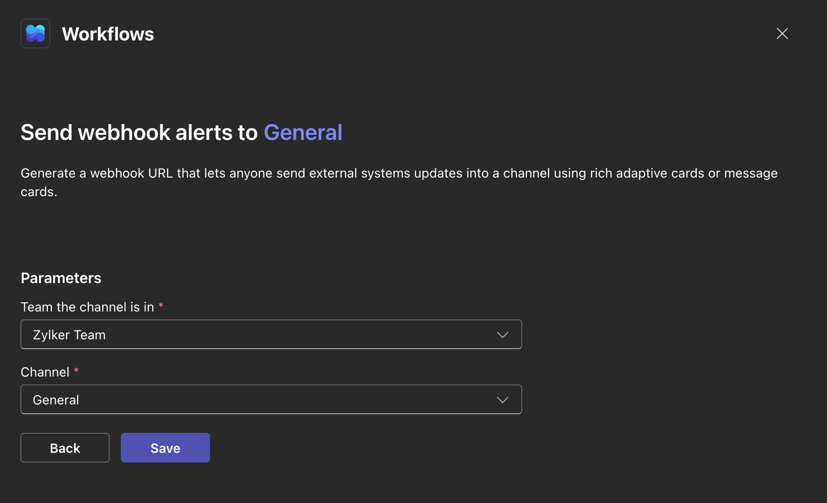Open the purple General link in heading
The height and width of the screenshot is (503, 827).
tap(303, 132)
